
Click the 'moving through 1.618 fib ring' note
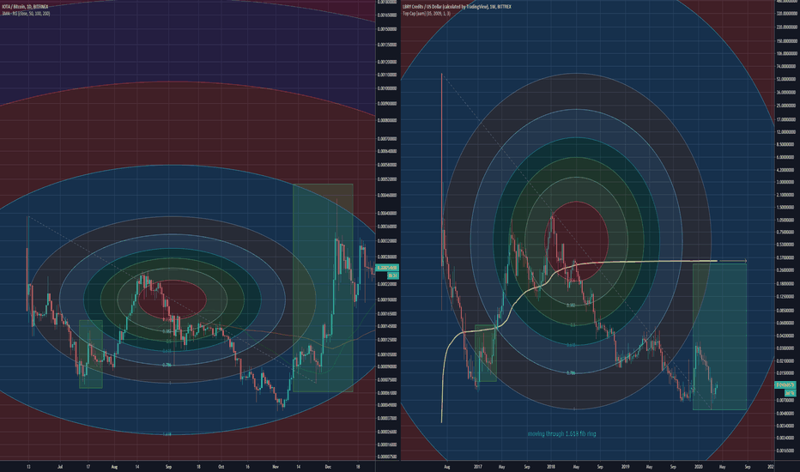coord(561,433)
